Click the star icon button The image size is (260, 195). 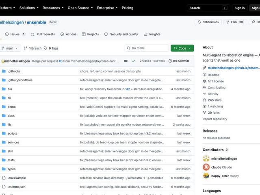tap(253, 22)
